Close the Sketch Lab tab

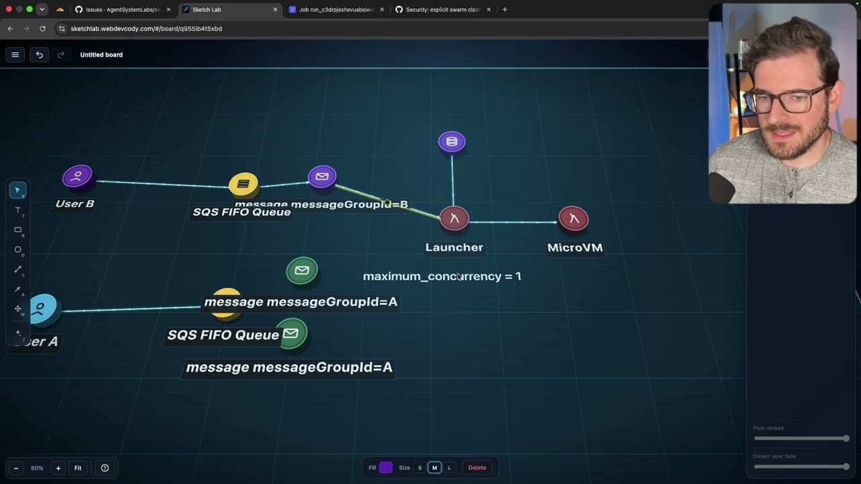pyautogui.click(x=275, y=9)
